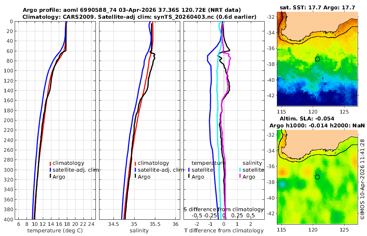Click the black Argo swatch in the salinity legend
This screenshot has height=236, width=367.
(135, 177)
